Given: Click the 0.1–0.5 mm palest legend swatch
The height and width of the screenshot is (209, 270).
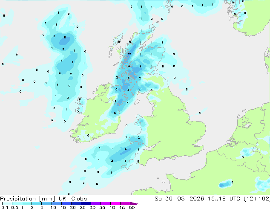Looking at the screenshot, I should coord(7,203).
